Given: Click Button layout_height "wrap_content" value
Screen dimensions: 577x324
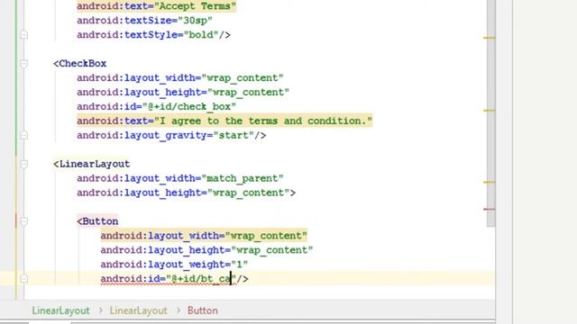Looking at the screenshot, I should point(272,250).
